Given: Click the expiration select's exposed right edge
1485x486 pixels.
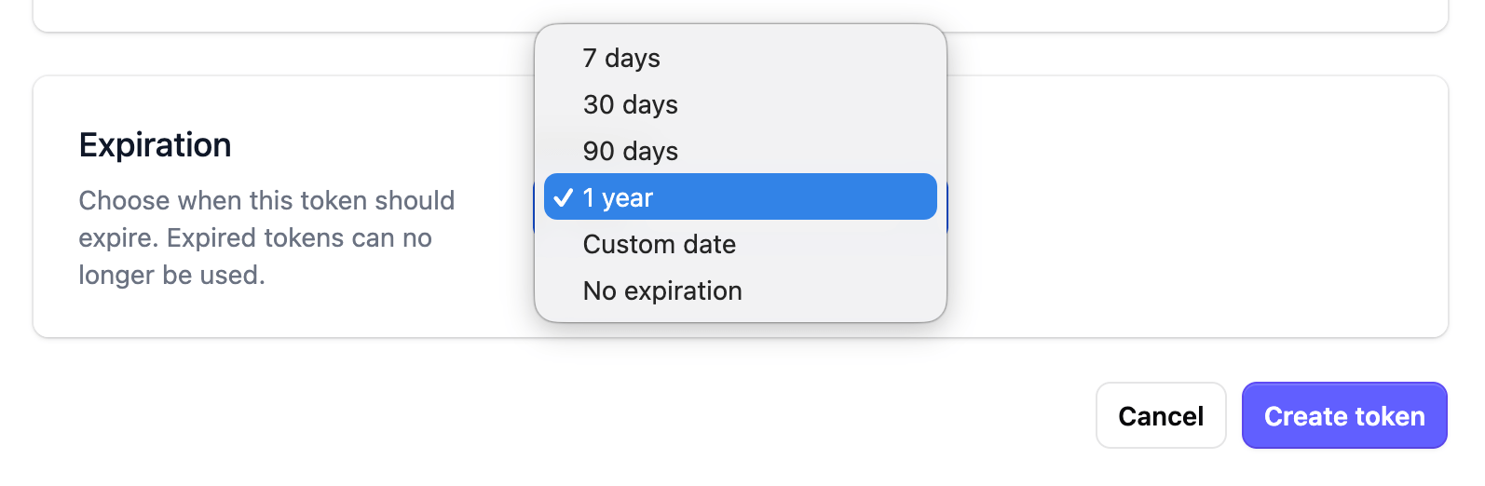Looking at the screenshot, I should (947, 207).
